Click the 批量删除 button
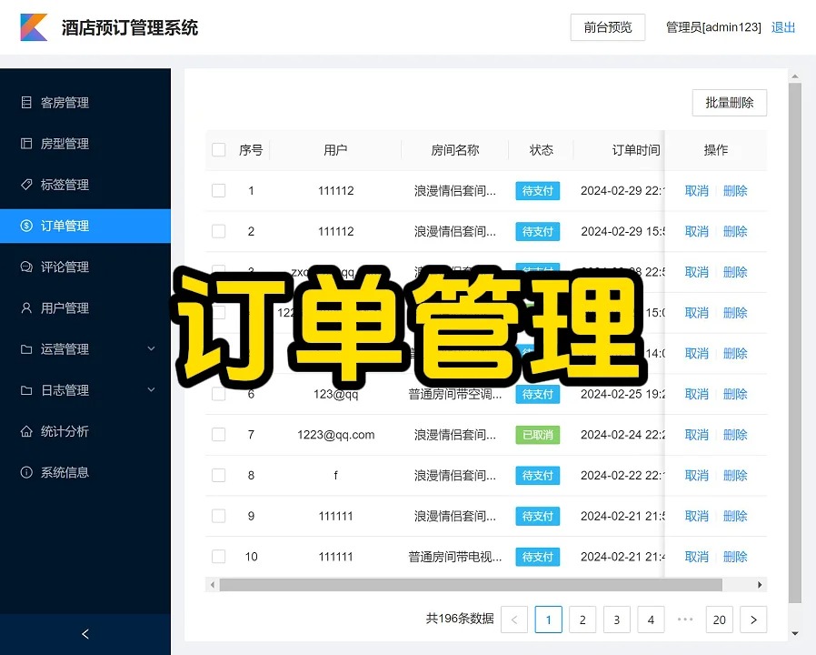 tap(729, 103)
